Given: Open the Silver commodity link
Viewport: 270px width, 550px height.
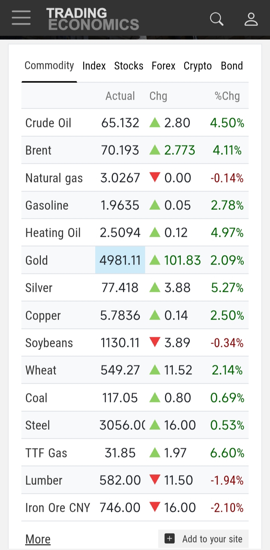Looking at the screenshot, I should (39, 288).
